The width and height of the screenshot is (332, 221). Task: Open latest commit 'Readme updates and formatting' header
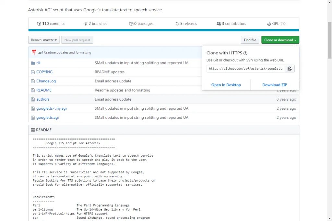click(67, 52)
